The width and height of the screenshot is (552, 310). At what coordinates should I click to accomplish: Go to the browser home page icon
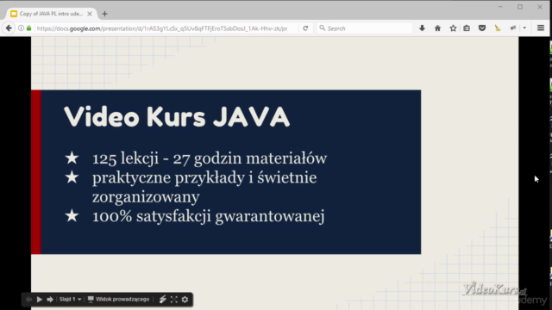click(437, 28)
